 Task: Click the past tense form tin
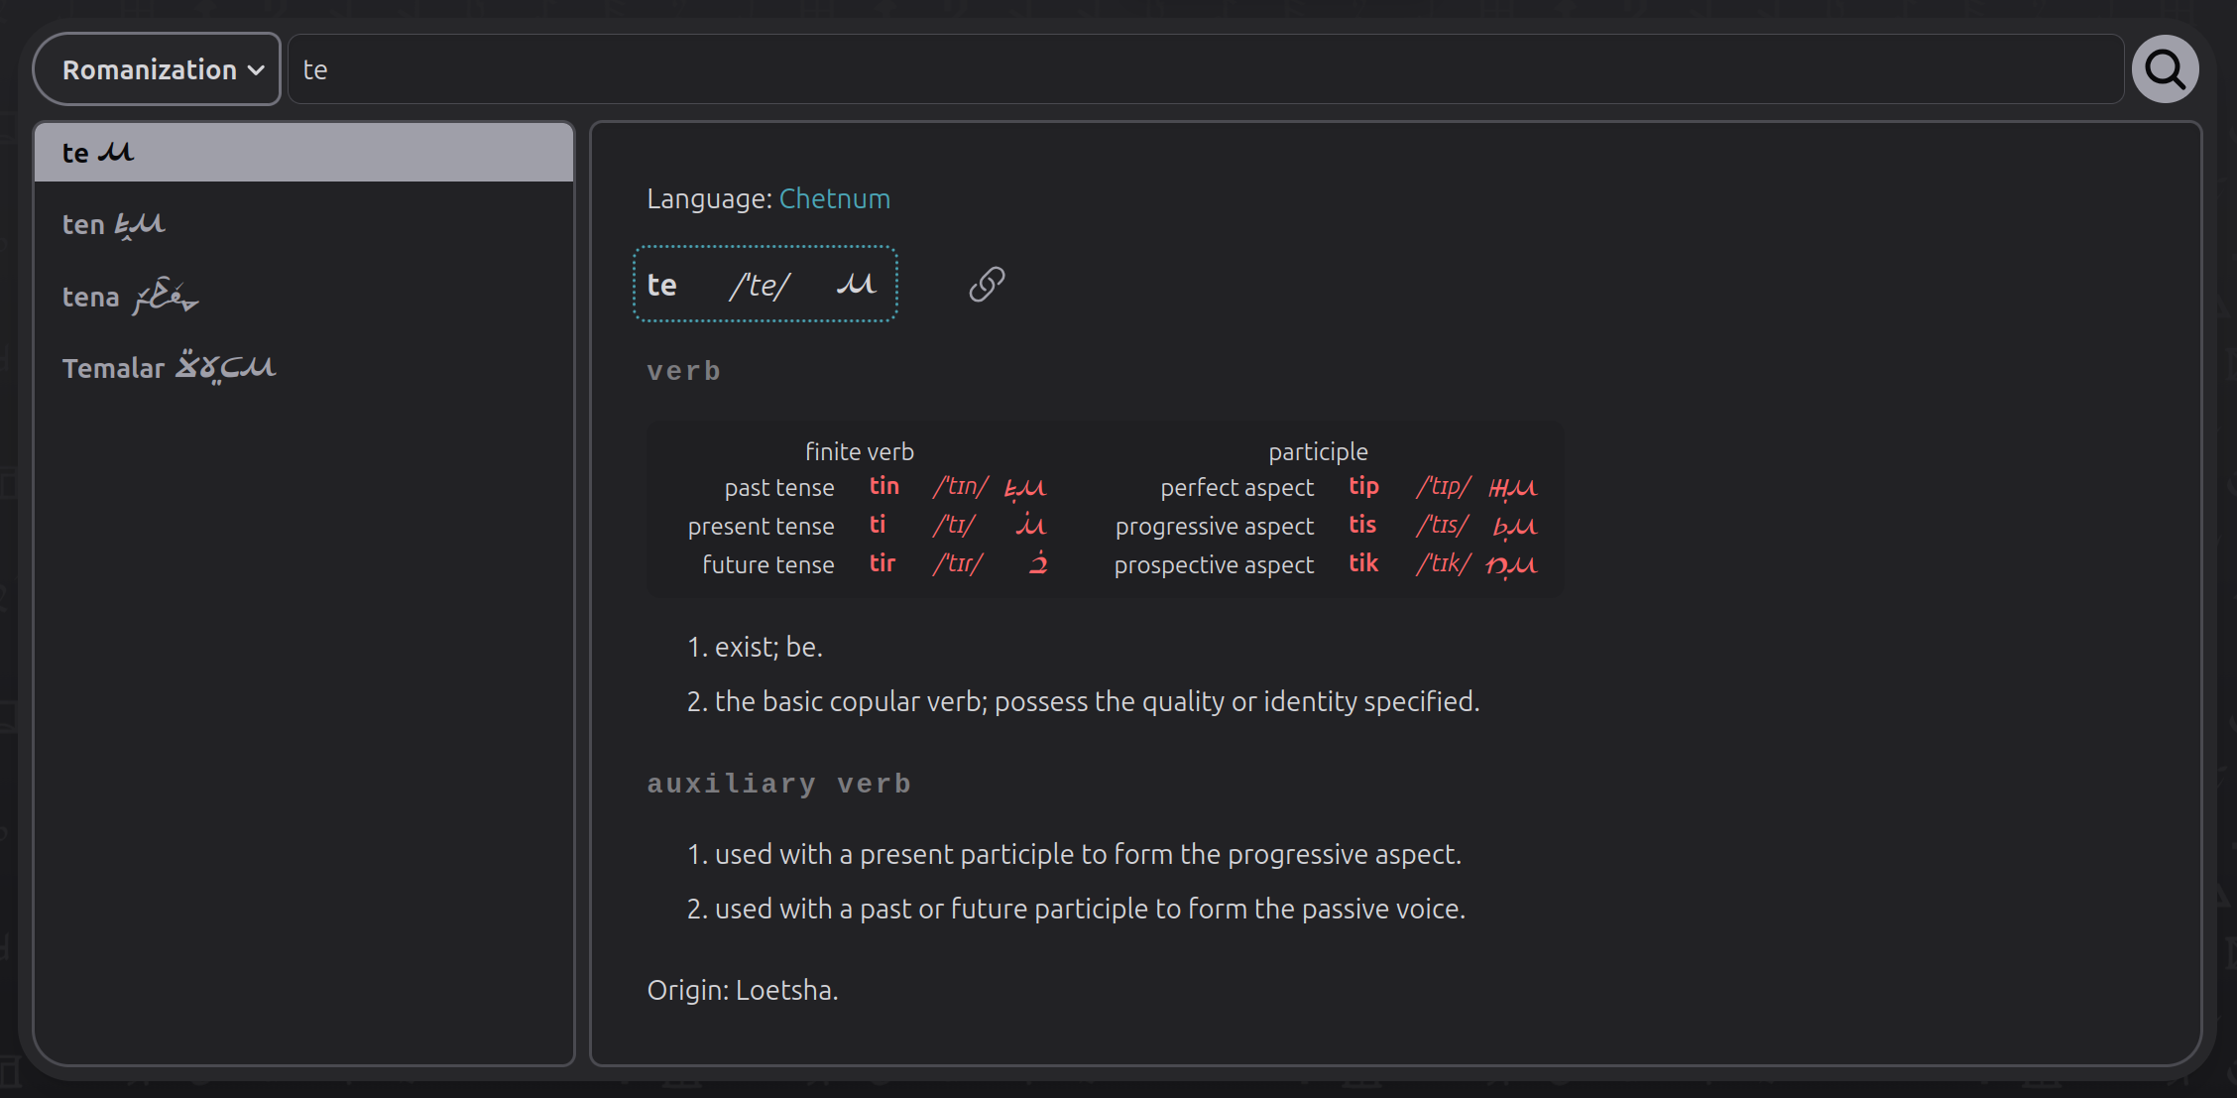tap(883, 486)
